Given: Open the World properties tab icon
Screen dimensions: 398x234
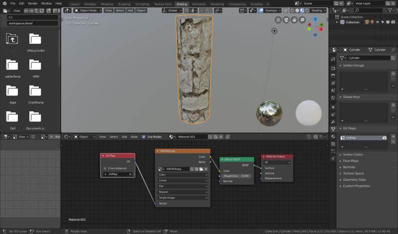Looking at the screenshot, I should pos(333,97).
